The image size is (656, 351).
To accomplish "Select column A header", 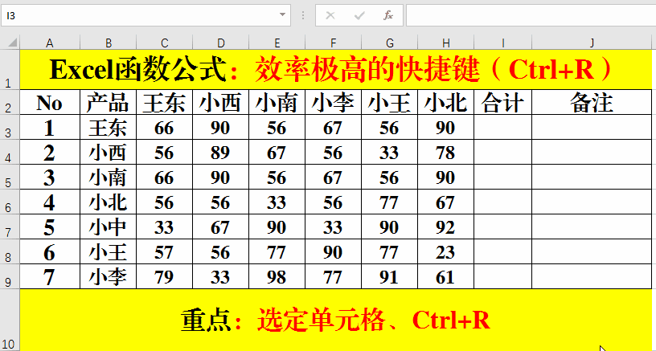I will click(50, 43).
